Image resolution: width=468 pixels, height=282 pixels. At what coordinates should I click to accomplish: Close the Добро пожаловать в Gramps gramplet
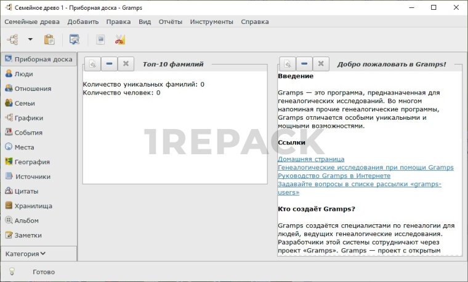(321, 63)
